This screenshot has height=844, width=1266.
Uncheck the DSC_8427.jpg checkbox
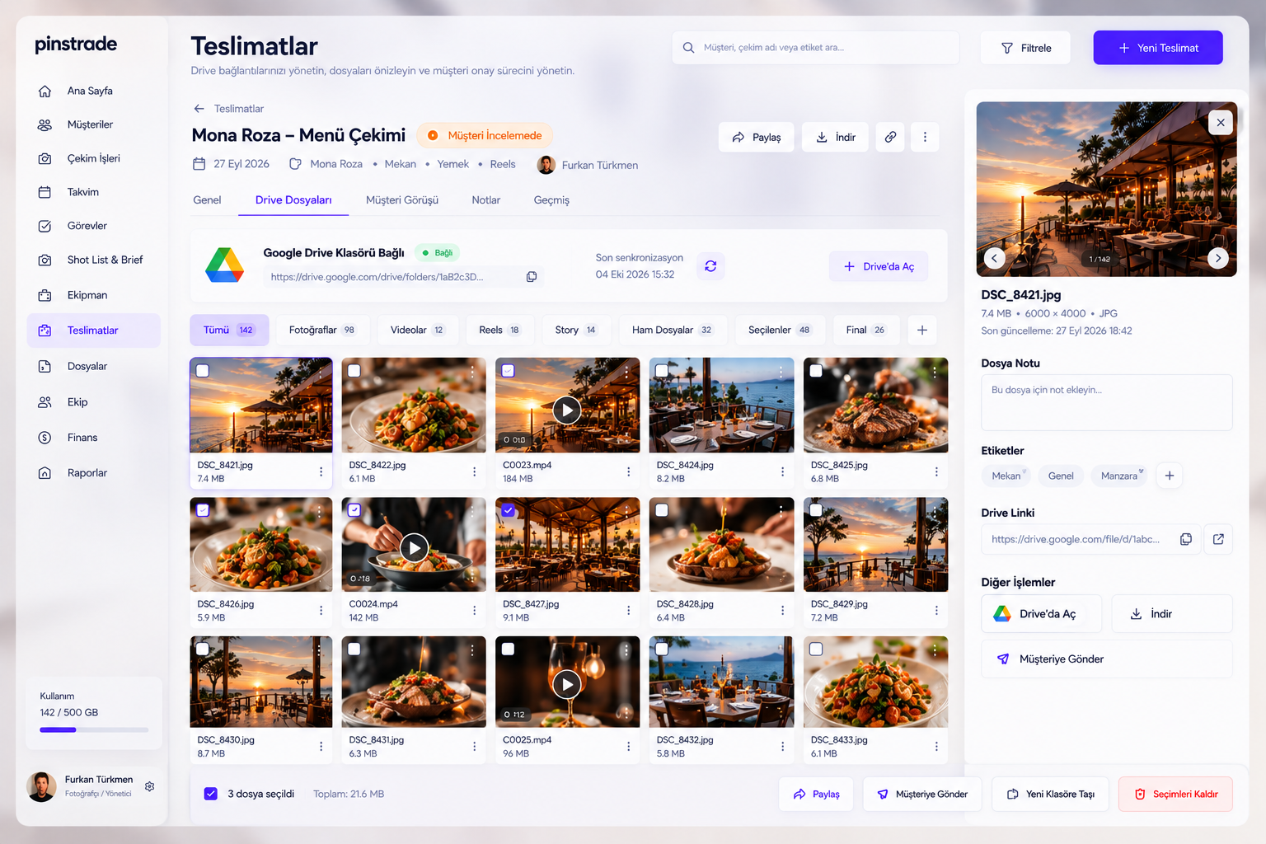tap(509, 510)
